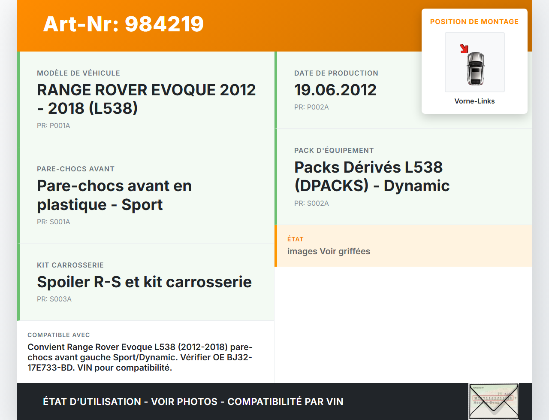The width and height of the screenshot is (549, 420).
Task: Click the red arrow on the car diagram
Action: (464, 49)
